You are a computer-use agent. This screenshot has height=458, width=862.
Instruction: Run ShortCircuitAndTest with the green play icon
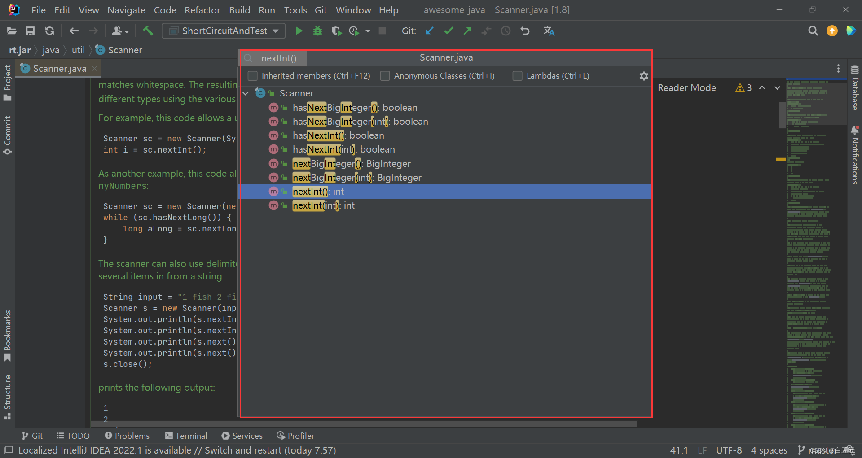tap(299, 31)
